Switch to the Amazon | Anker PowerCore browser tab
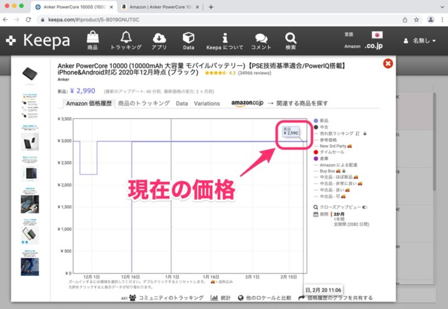This screenshot has height=309, width=448. point(160,7)
